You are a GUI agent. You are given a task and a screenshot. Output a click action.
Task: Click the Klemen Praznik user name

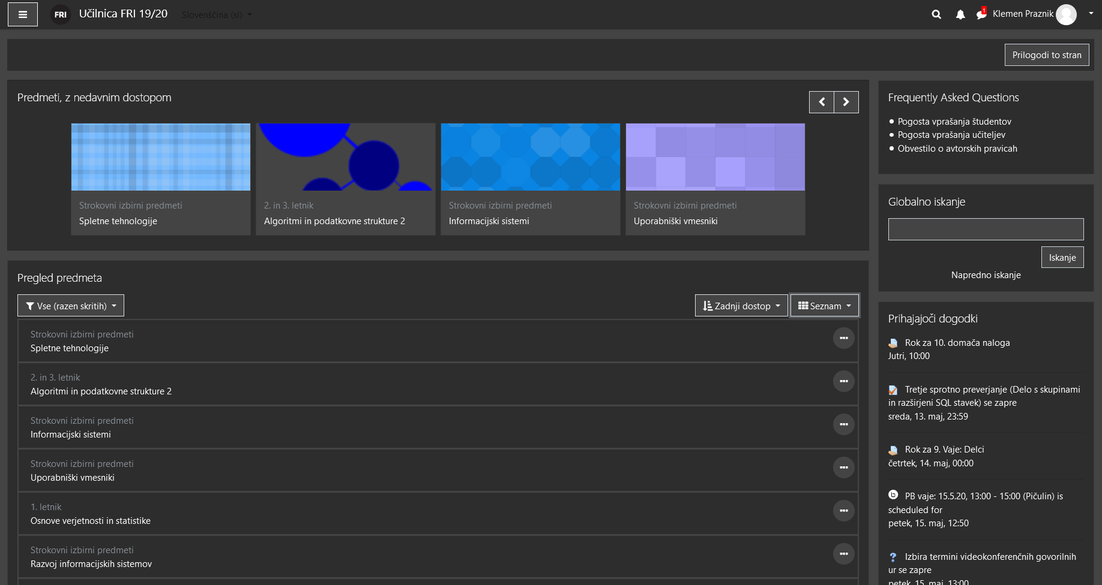coord(1023,14)
